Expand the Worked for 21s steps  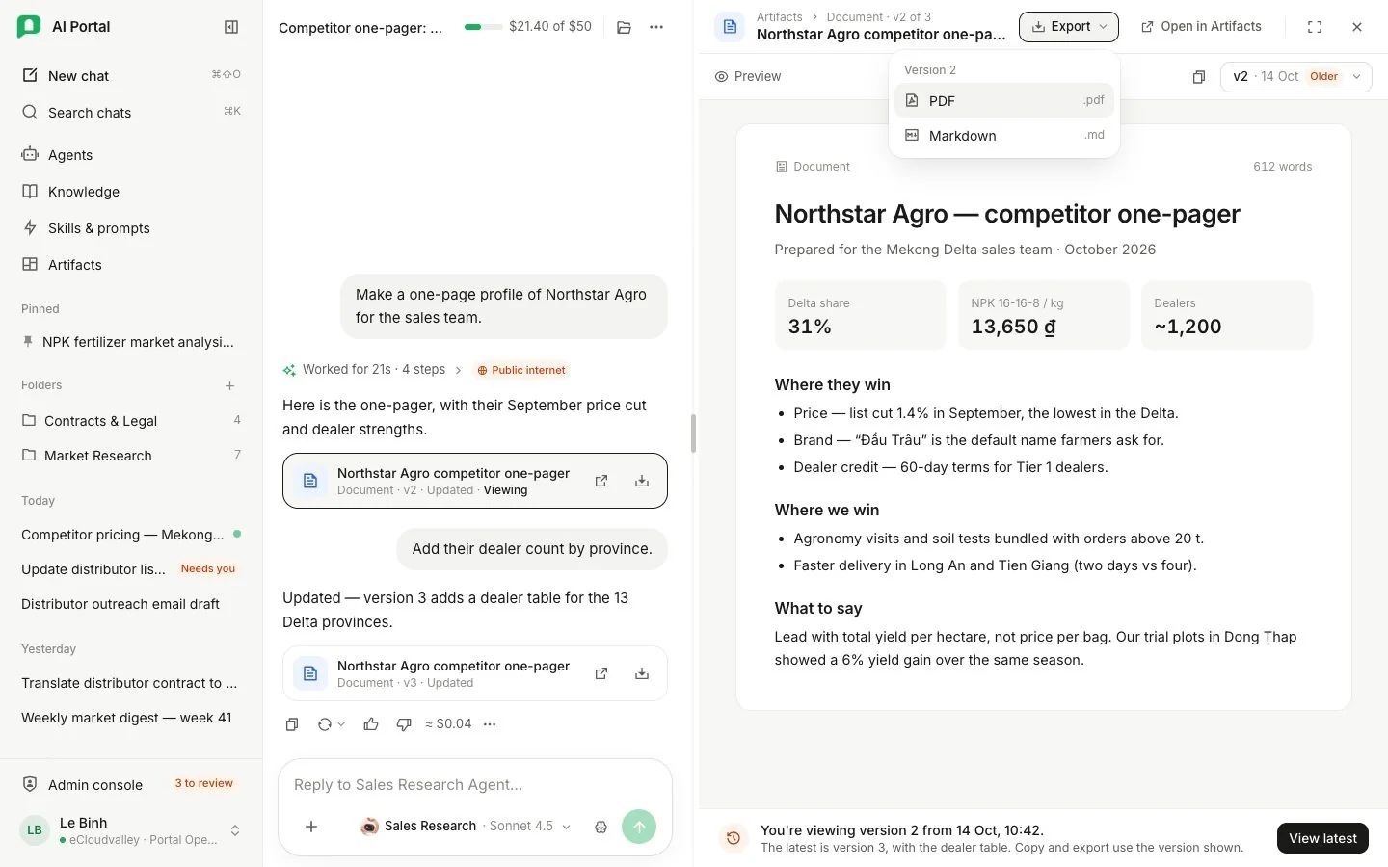coord(372,370)
